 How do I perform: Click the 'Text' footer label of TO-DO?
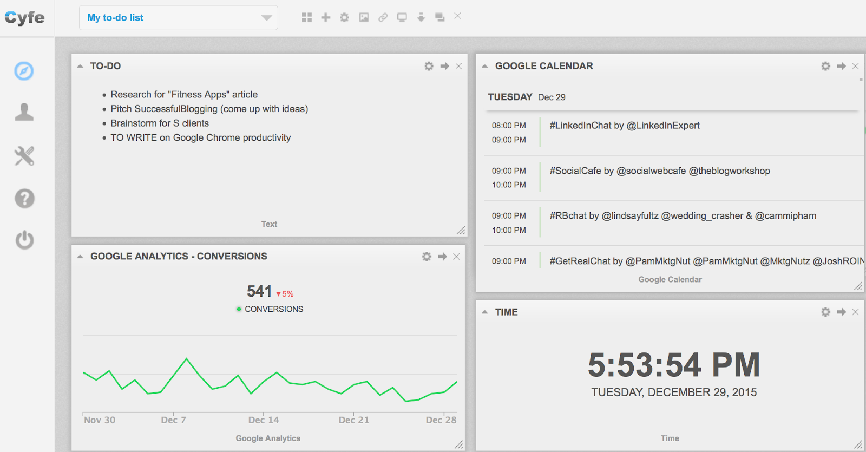tap(269, 224)
